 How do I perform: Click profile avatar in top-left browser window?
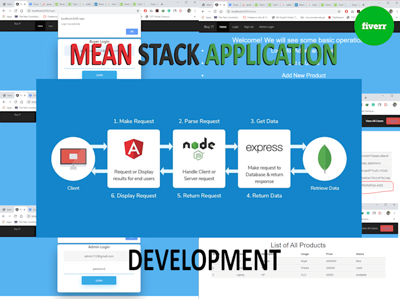point(189,11)
